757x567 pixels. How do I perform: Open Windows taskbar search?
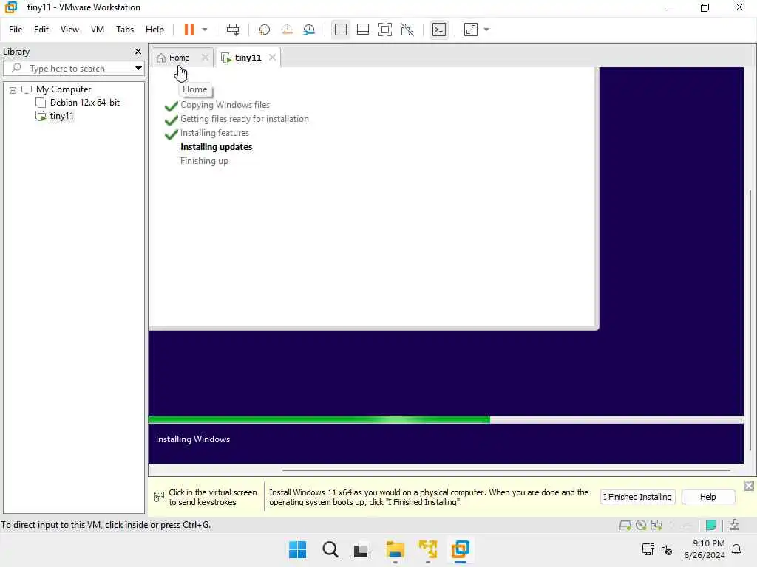(330, 549)
